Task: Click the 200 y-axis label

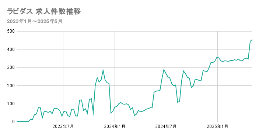Action: tap(11, 85)
